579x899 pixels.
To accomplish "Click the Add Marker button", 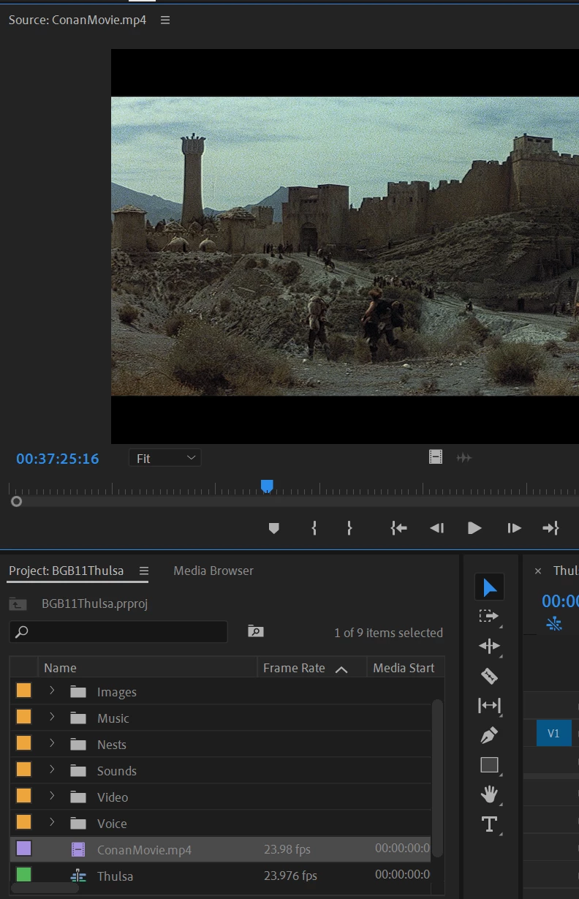I will [274, 527].
